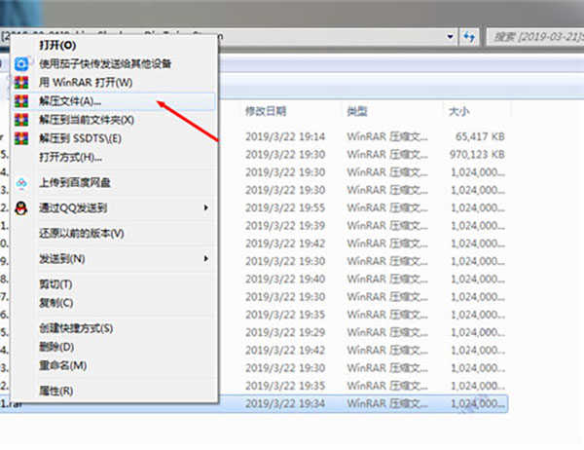Open 属性(R) properties entry
The width and height of the screenshot is (584, 450).
click(55, 391)
